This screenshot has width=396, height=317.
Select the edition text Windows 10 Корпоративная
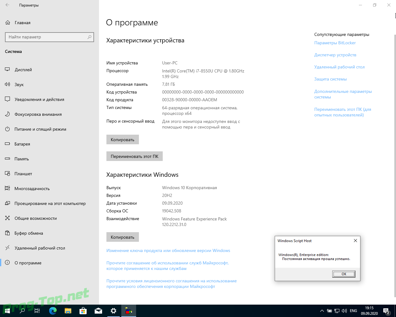point(189,188)
